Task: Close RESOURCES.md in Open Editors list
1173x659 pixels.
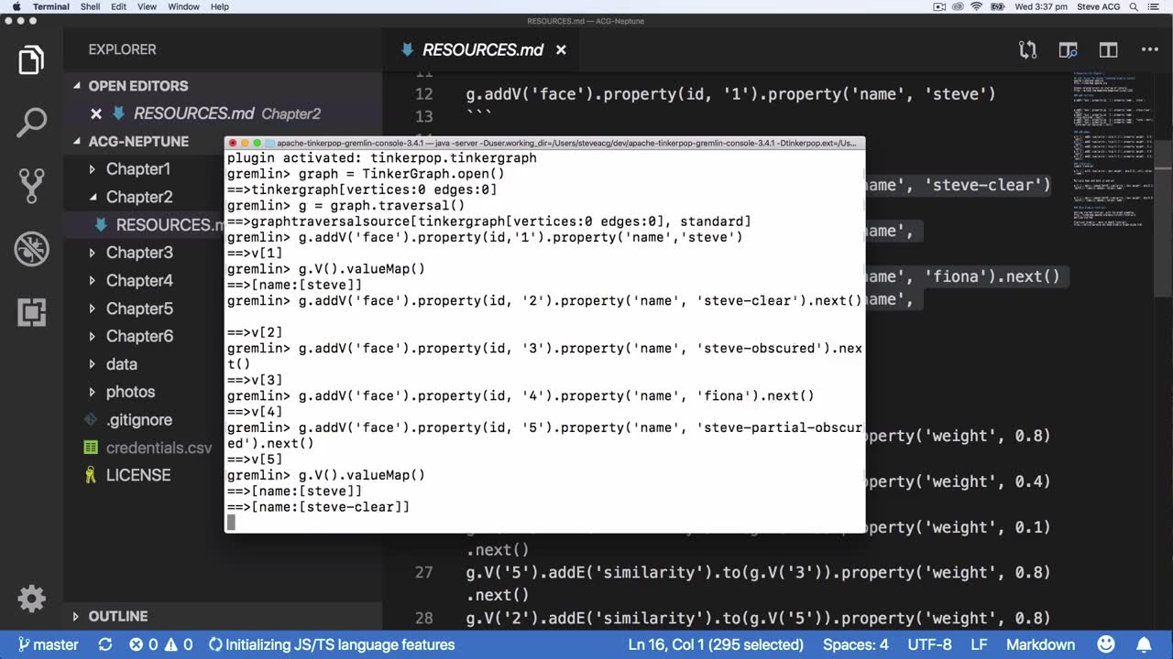Action: [96, 113]
